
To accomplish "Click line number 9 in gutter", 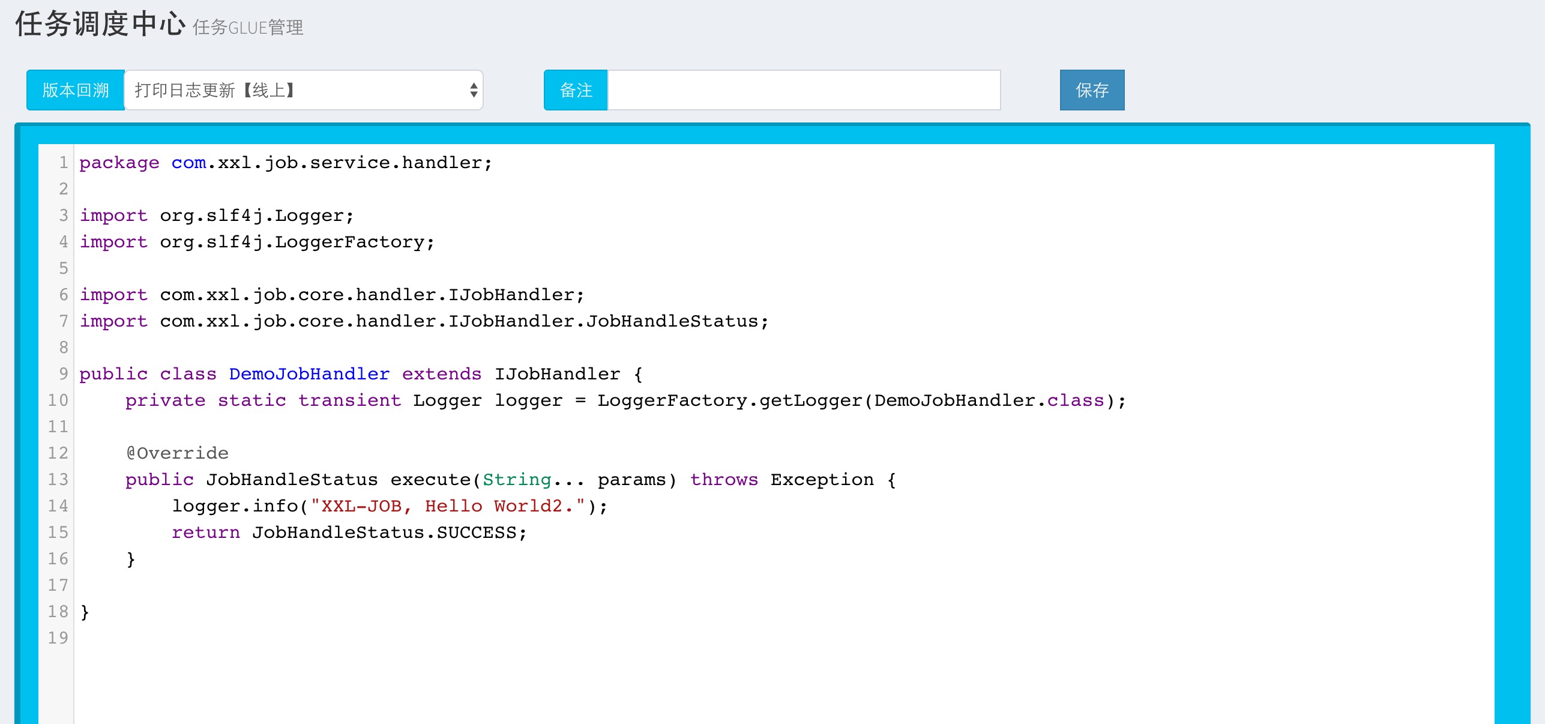I will point(63,374).
